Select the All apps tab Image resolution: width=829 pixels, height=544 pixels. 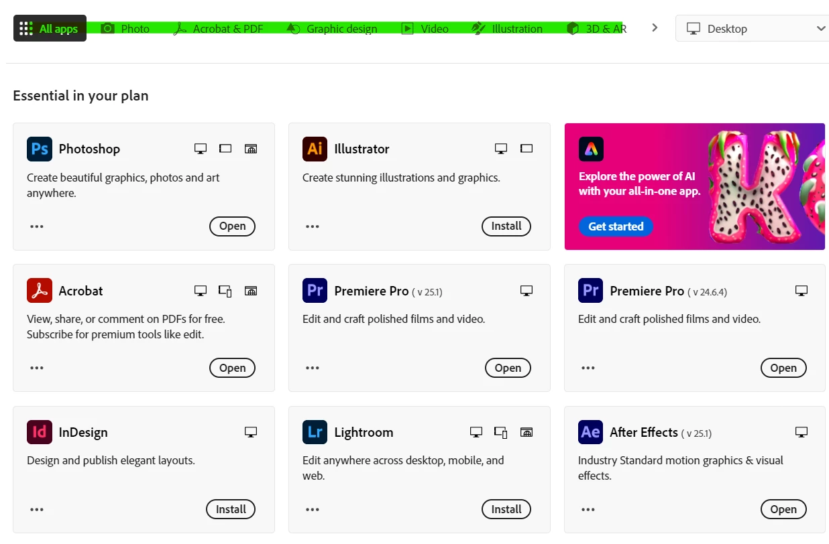pos(50,28)
